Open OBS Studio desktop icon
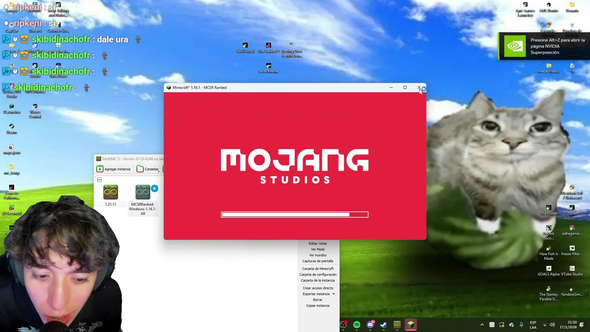This screenshot has height=332, width=590. coord(549,8)
